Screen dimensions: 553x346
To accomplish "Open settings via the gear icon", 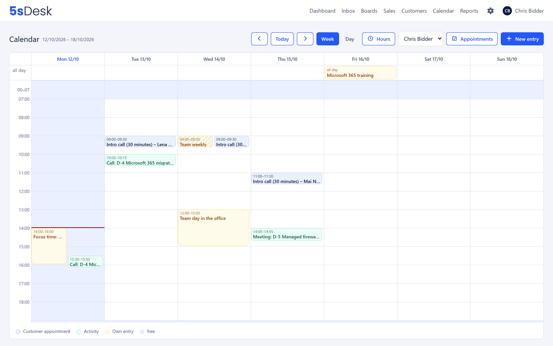I will 490,11.
